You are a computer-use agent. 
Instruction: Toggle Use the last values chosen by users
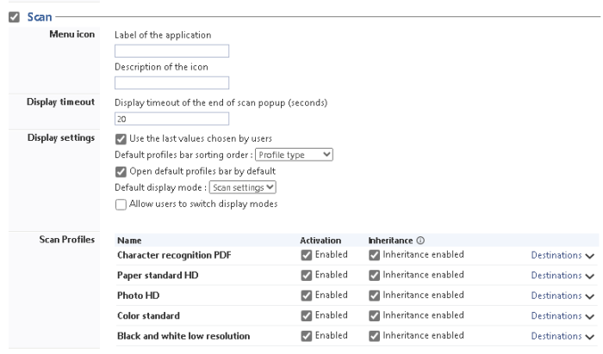pos(121,139)
